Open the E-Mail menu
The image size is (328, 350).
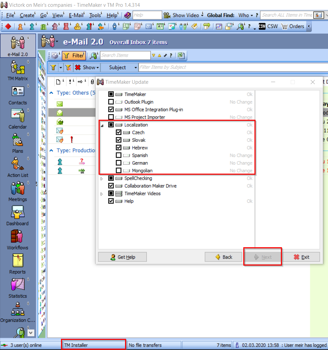77,15
